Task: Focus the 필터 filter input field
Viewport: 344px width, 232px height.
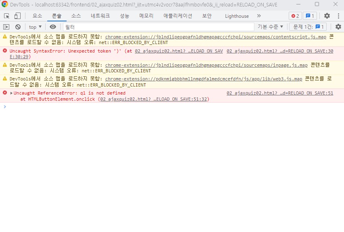Action: (x=159, y=27)
